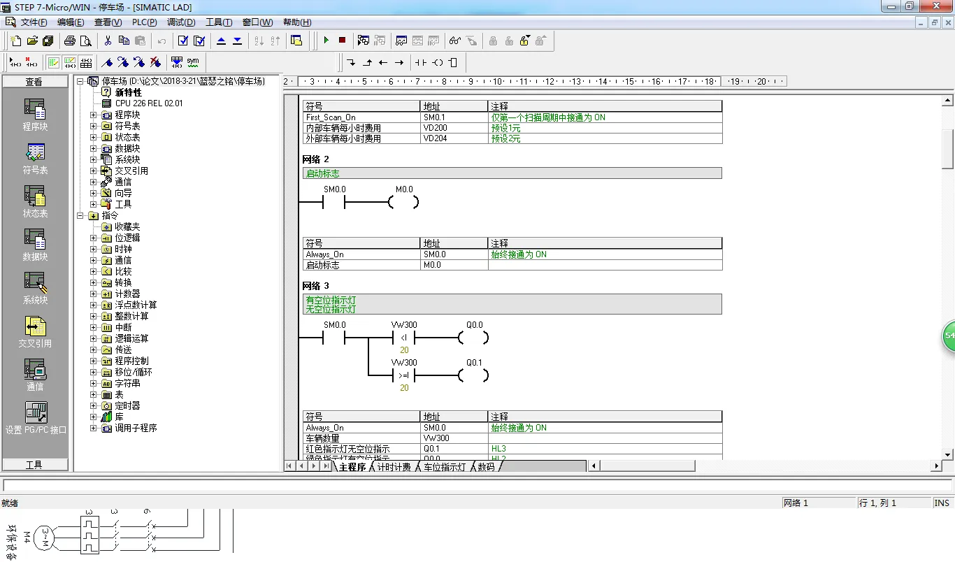Create a new project with the New icon

(15, 41)
